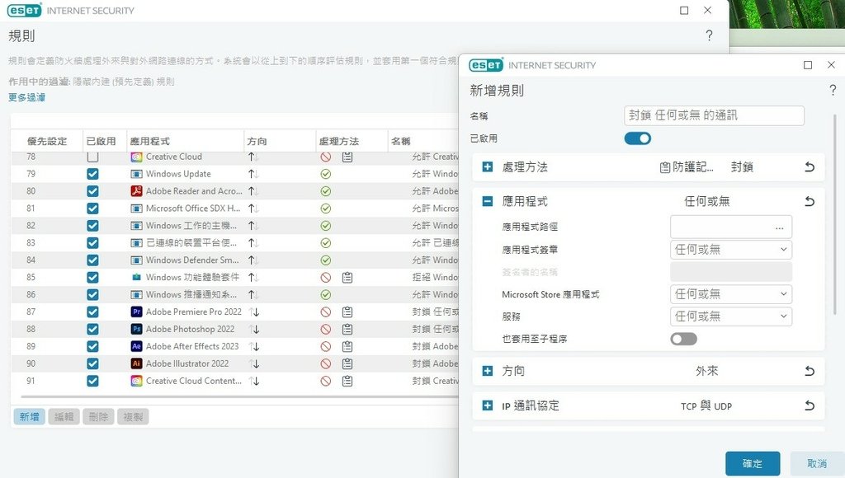Click the Adobe Premiere Pro 2022 icon in row 87
This screenshot has height=478, width=845.
(x=136, y=312)
